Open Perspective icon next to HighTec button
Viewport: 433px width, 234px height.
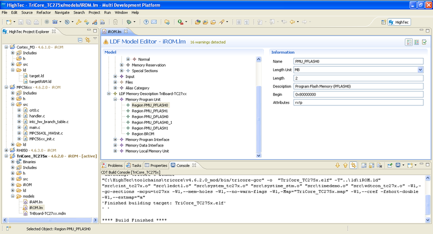pos(383,22)
